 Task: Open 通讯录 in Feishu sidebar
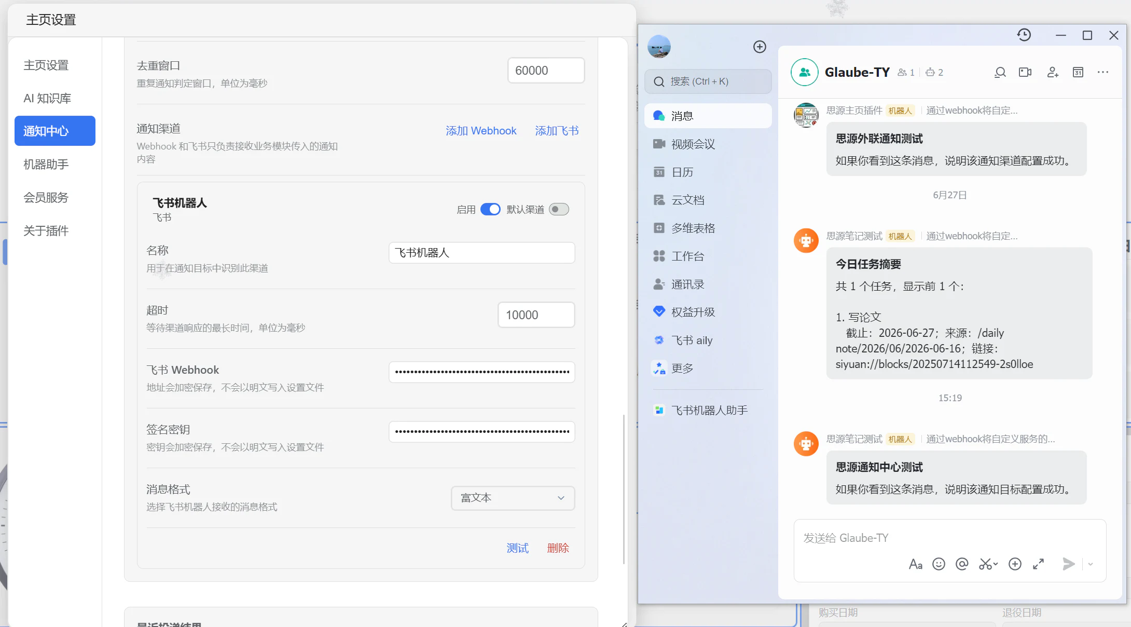pos(708,284)
